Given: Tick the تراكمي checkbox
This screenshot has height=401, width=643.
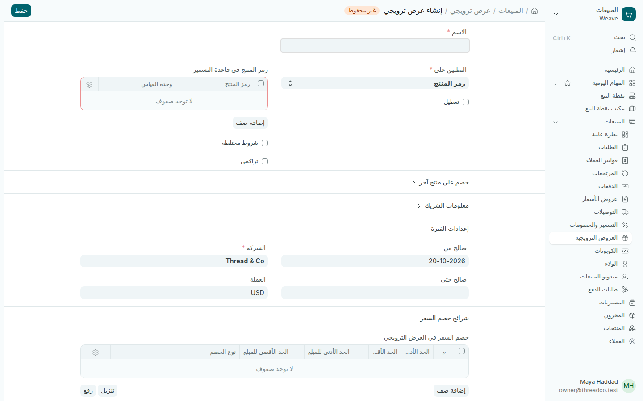Looking at the screenshot, I should coord(265,161).
